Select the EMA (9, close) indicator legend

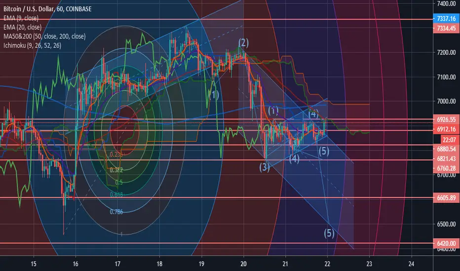click(x=21, y=18)
